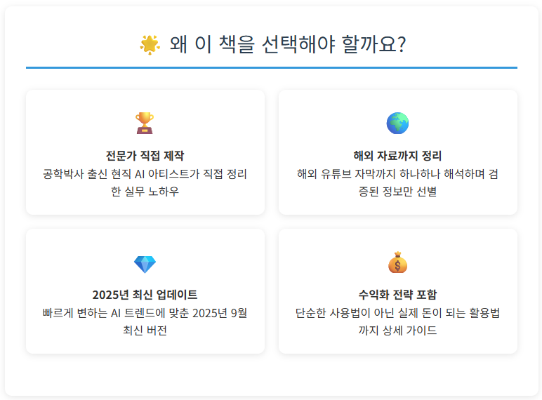This screenshot has width=542, height=400.
Task: Select the '해외 자료까지 정리' card title
Action: (x=397, y=156)
